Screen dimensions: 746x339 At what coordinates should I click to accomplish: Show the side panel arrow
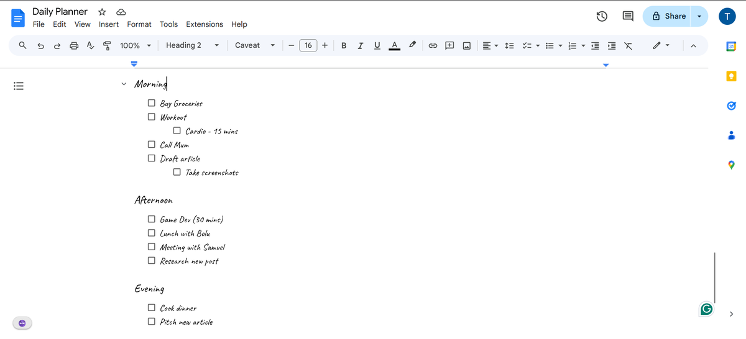[731, 313]
